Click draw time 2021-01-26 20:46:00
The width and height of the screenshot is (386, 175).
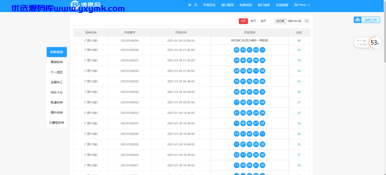[x=181, y=81]
